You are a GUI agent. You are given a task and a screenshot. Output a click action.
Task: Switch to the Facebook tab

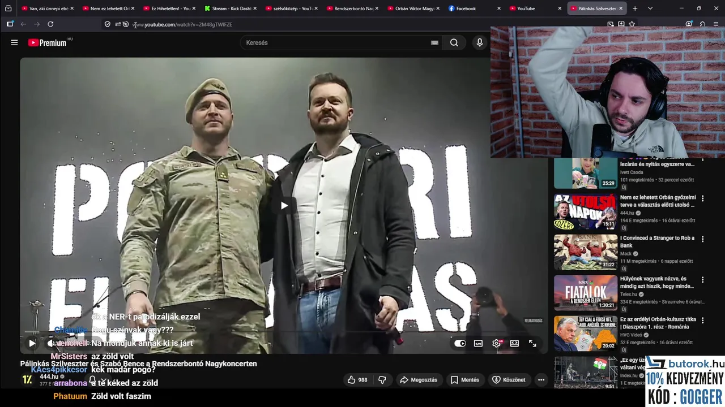(474, 8)
